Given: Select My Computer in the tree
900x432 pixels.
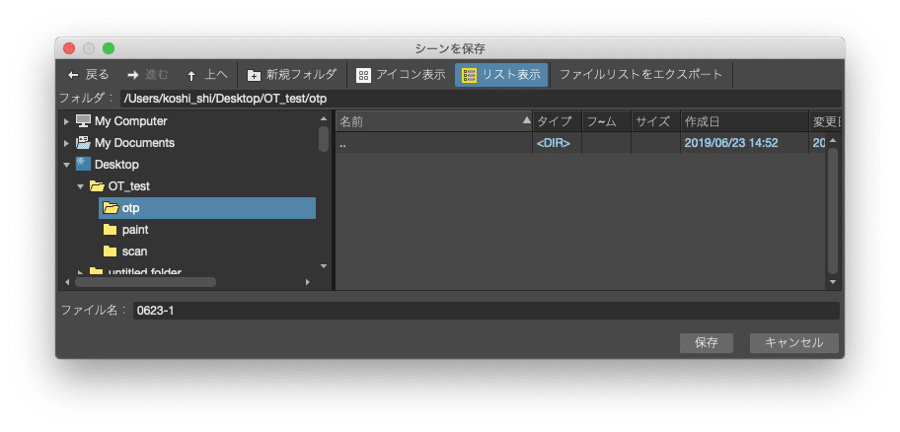Looking at the screenshot, I should click(x=131, y=121).
